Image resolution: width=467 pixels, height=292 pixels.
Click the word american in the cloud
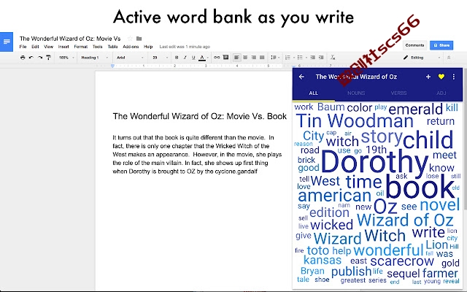pyautogui.click(x=334, y=196)
